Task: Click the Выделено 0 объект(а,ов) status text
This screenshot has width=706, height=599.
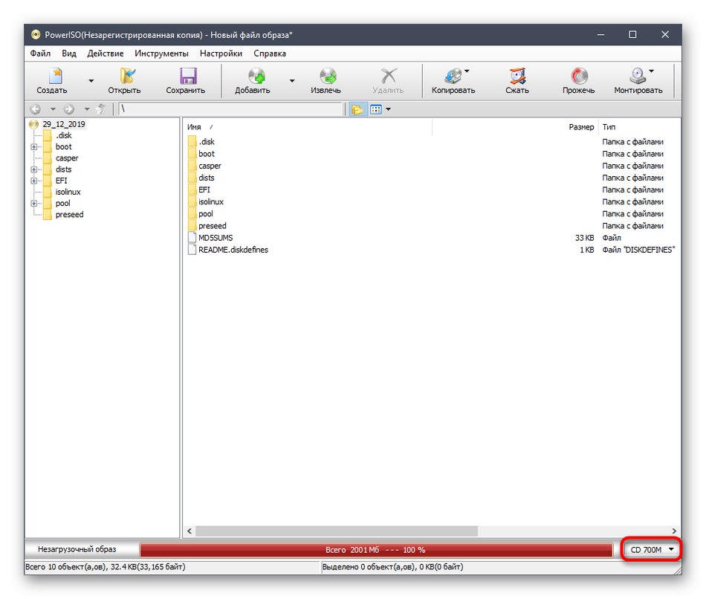Action: click(x=392, y=566)
